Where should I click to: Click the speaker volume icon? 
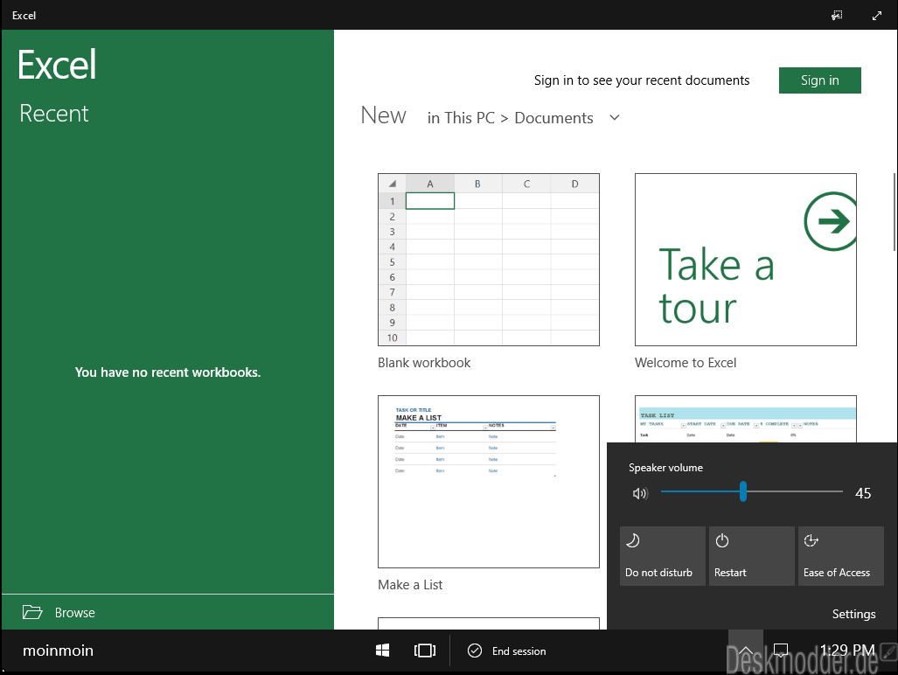[640, 493]
